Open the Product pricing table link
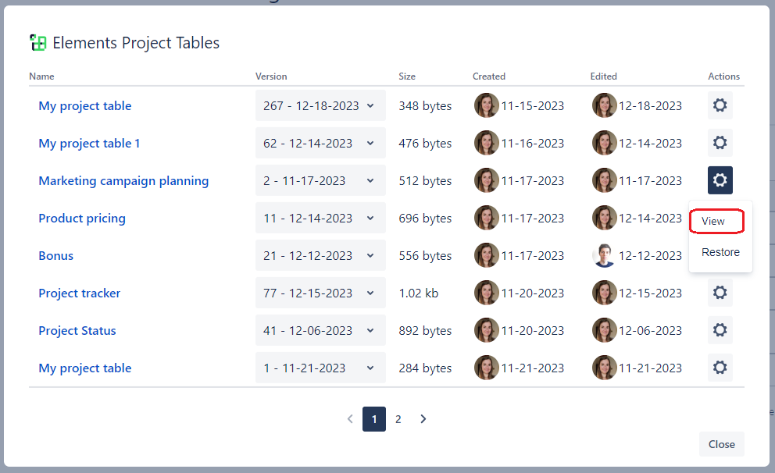Image resolution: width=775 pixels, height=473 pixels. pyautogui.click(x=82, y=218)
